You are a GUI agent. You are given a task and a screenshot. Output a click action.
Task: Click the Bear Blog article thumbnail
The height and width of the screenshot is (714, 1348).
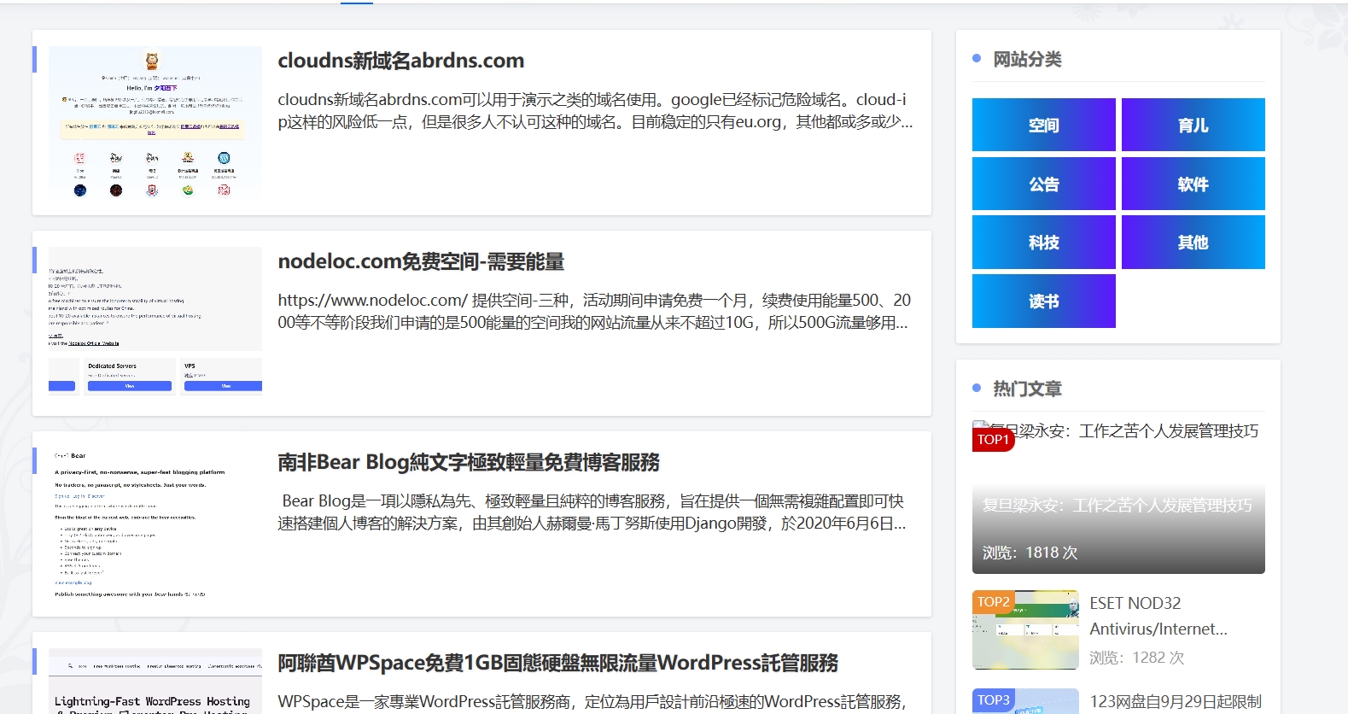point(155,524)
